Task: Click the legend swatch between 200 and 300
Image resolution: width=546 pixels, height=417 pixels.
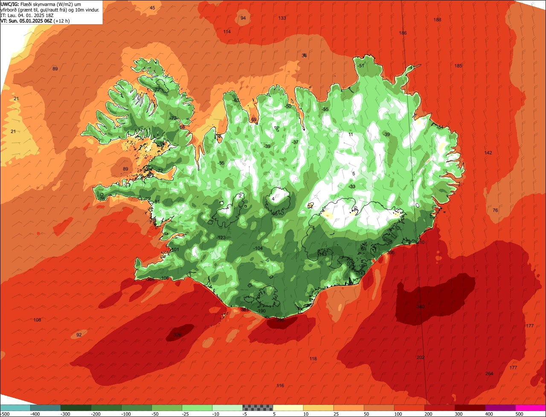Action: coord(439,408)
